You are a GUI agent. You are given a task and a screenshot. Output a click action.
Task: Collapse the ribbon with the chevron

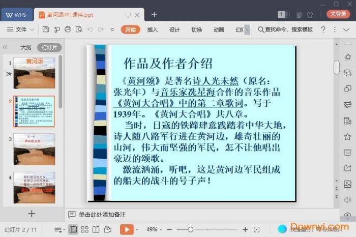(346, 29)
